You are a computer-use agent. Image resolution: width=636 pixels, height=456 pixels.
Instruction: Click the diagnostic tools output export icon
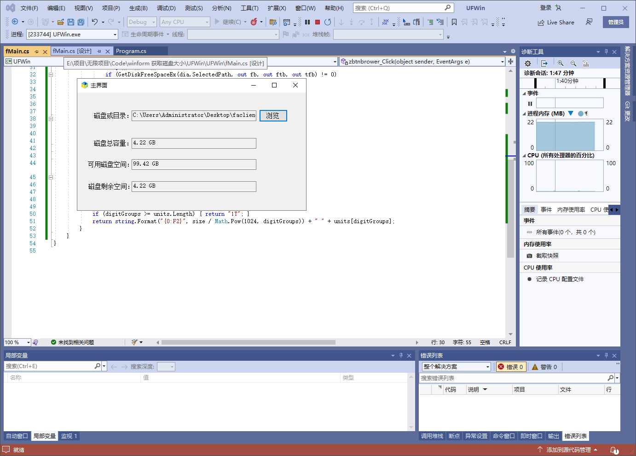(544, 63)
